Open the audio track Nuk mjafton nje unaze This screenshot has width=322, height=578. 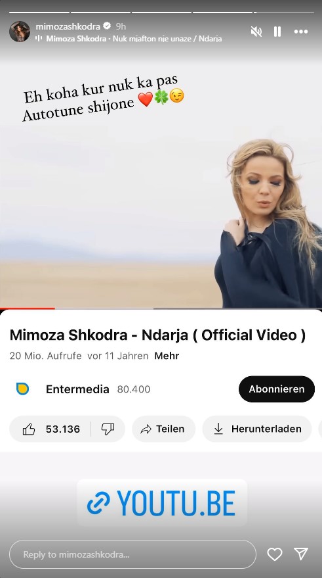point(134,39)
